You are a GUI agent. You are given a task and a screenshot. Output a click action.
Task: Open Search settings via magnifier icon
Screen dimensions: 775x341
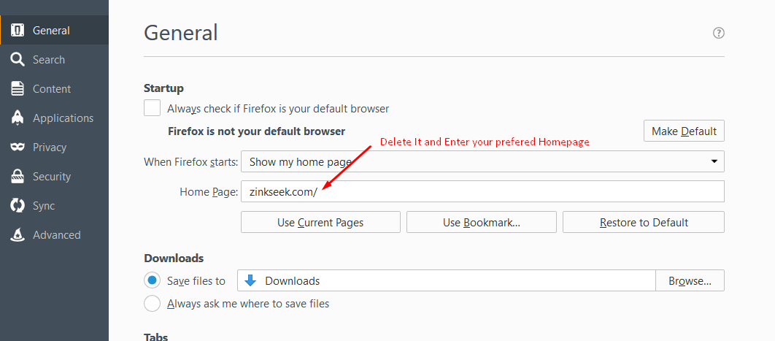pos(18,60)
